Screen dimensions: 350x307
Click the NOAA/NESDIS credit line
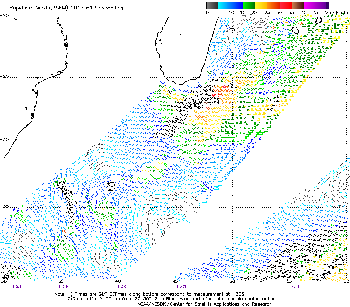204,304
